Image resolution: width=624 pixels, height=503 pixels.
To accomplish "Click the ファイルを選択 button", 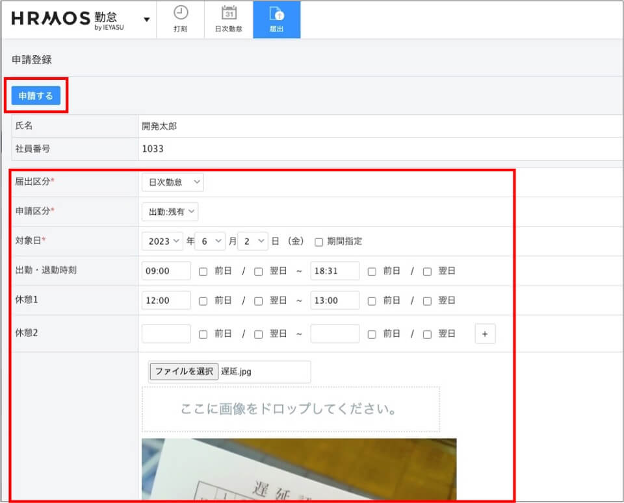I will click(x=184, y=371).
